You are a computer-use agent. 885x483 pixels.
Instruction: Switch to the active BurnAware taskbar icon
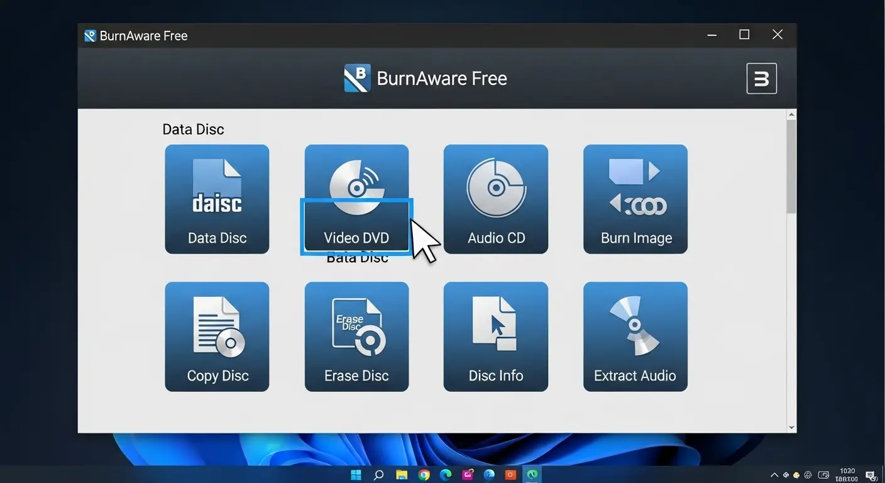click(532, 475)
